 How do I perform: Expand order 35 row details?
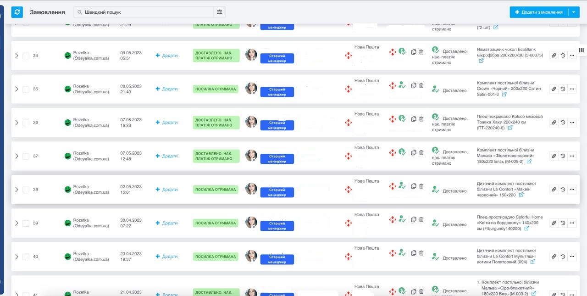(17, 89)
